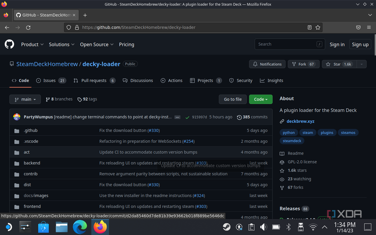
Task: Star the repository
Action: pos(339,64)
